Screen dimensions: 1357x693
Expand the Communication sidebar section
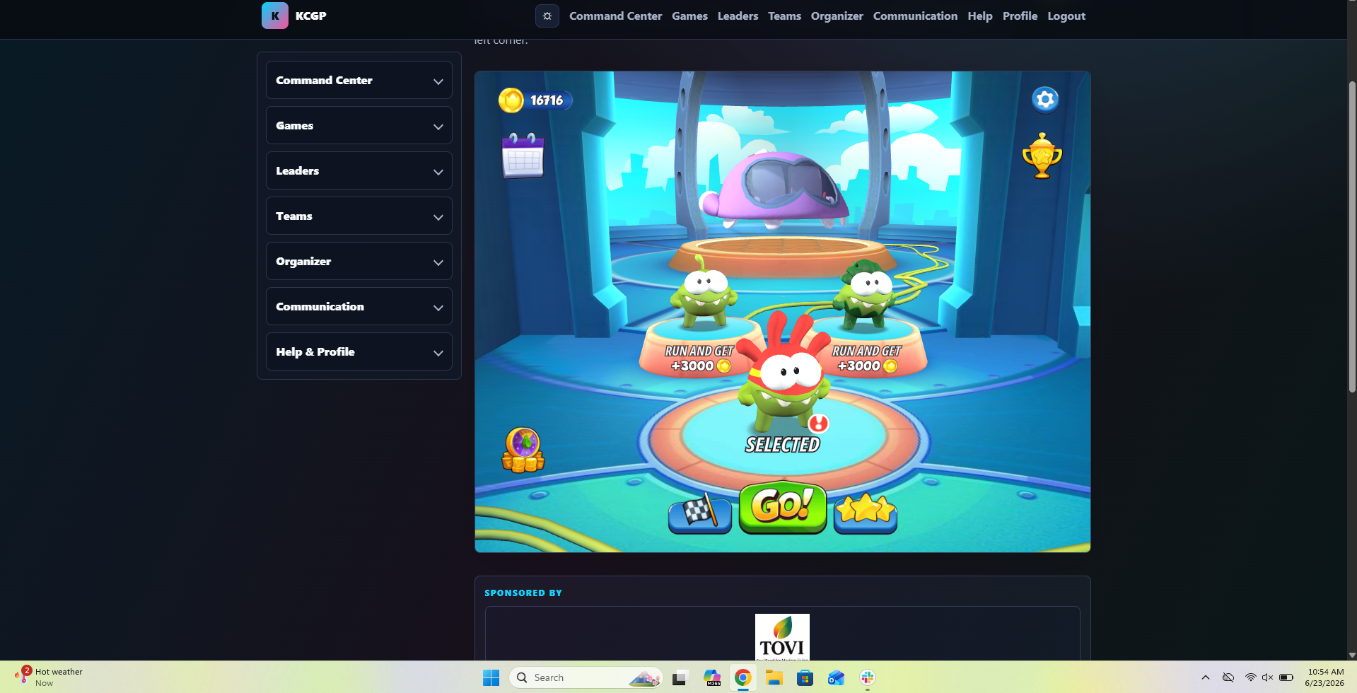[x=359, y=306]
